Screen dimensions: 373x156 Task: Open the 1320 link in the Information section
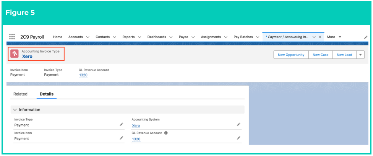pos(136,139)
